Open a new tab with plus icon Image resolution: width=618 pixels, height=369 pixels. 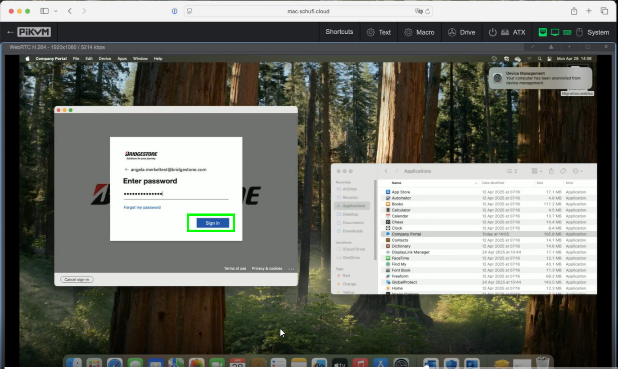point(589,11)
